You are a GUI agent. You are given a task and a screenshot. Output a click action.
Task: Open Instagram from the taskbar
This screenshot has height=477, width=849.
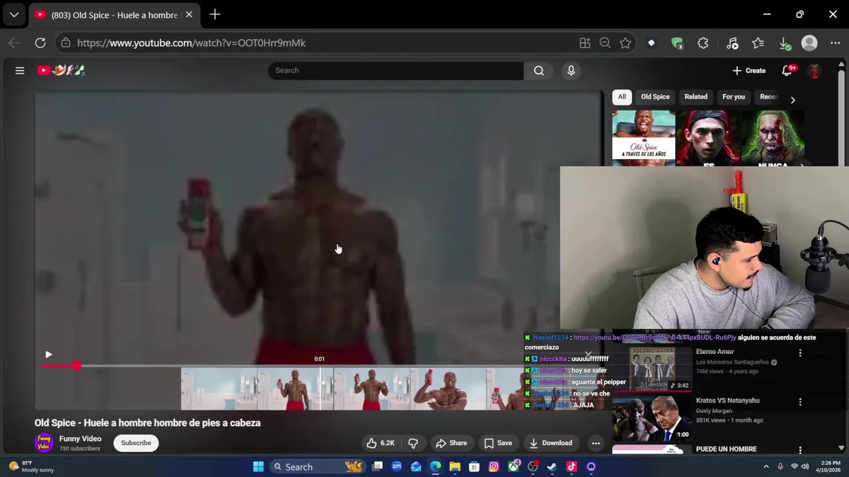(x=493, y=467)
